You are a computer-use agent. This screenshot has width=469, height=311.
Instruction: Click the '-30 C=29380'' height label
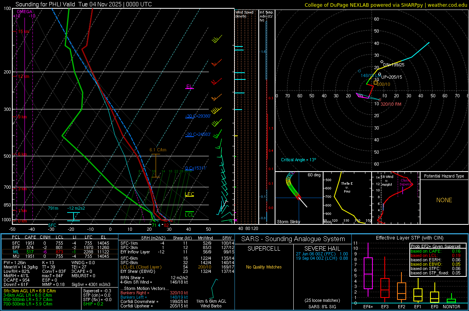pyautogui.click(x=198, y=116)
